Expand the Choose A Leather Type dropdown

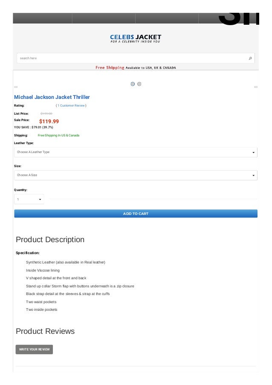tap(136, 152)
